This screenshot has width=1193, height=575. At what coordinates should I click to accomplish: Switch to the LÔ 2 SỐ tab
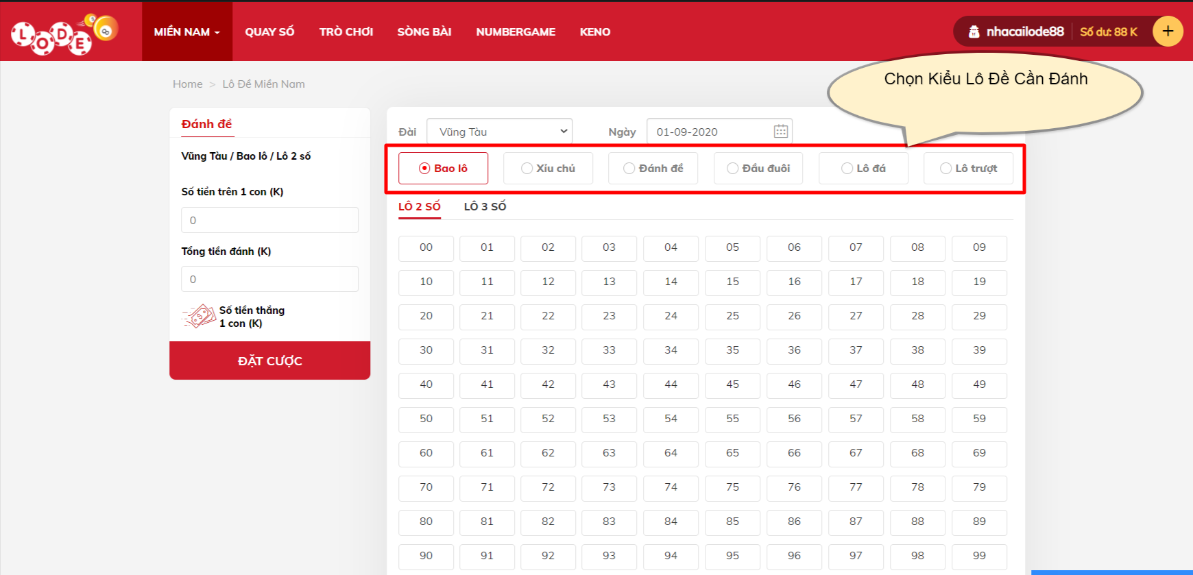tap(420, 206)
